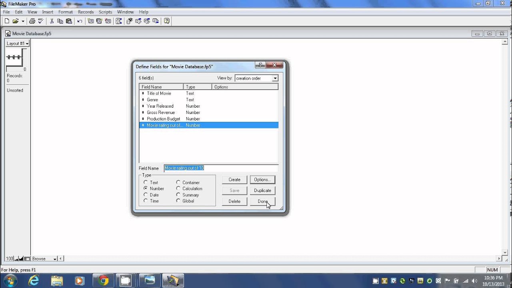Select the Number field type
The width and height of the screenshot is (512, 288).
point(154,188)
